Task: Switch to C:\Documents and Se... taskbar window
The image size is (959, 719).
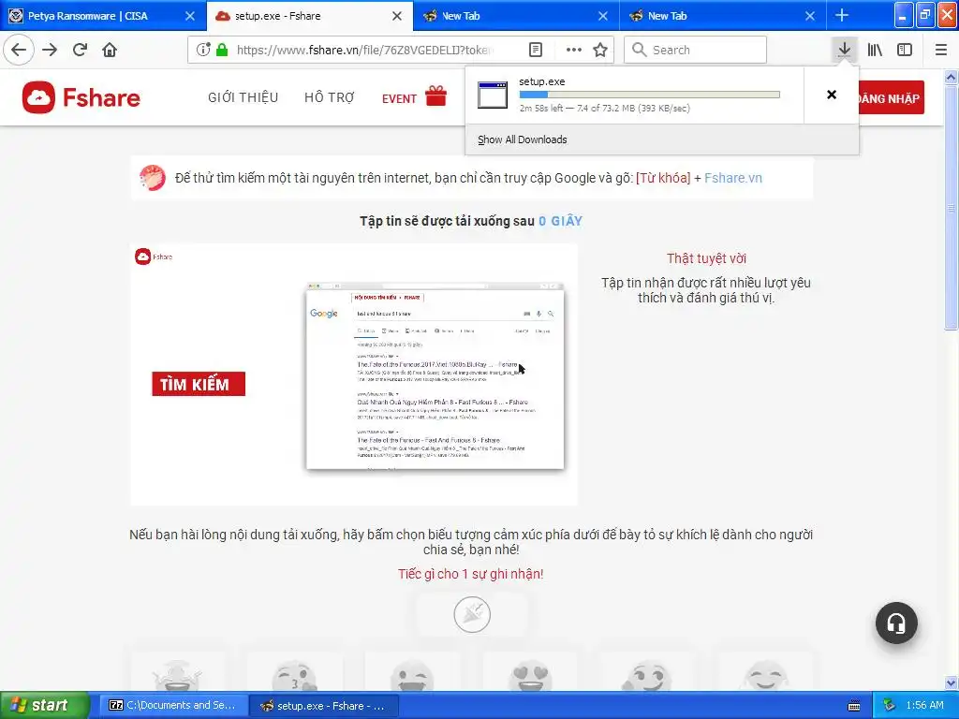Action: [x=172, y=705]
